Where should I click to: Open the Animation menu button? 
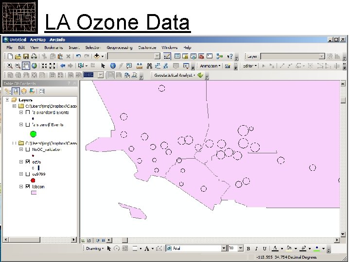click(210, 66)
